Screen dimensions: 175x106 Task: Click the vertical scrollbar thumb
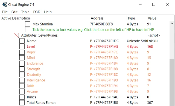click(x=172, y=82)
